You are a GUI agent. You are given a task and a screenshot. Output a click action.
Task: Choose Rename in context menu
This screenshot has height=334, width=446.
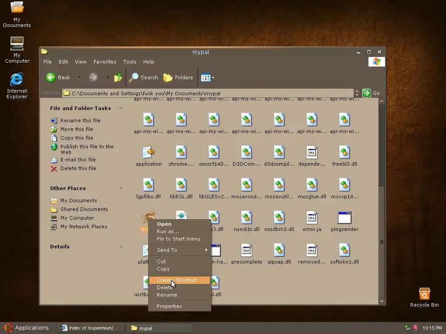coord(179,295)
